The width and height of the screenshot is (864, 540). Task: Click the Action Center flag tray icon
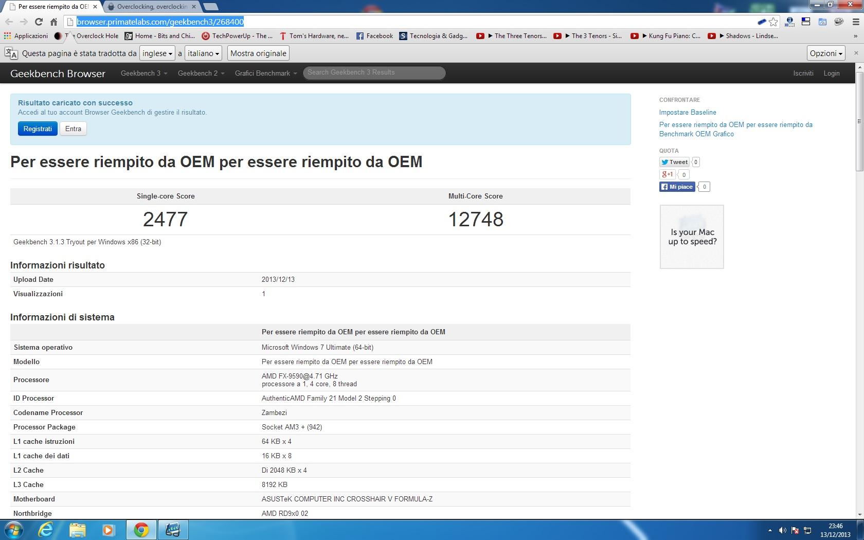pos(795,530)
